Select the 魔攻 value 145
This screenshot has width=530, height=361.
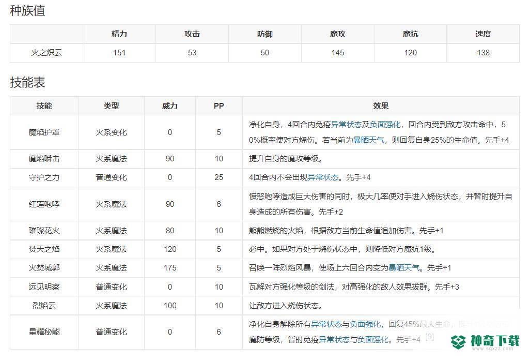[x=338, y=53]
